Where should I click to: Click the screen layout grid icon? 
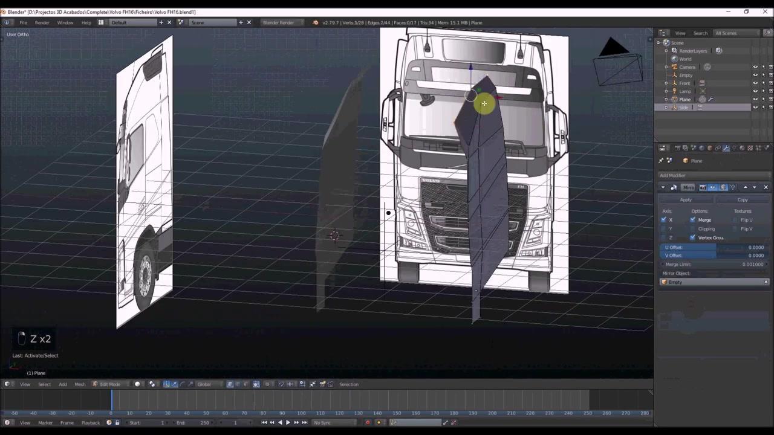click(100, 22)
